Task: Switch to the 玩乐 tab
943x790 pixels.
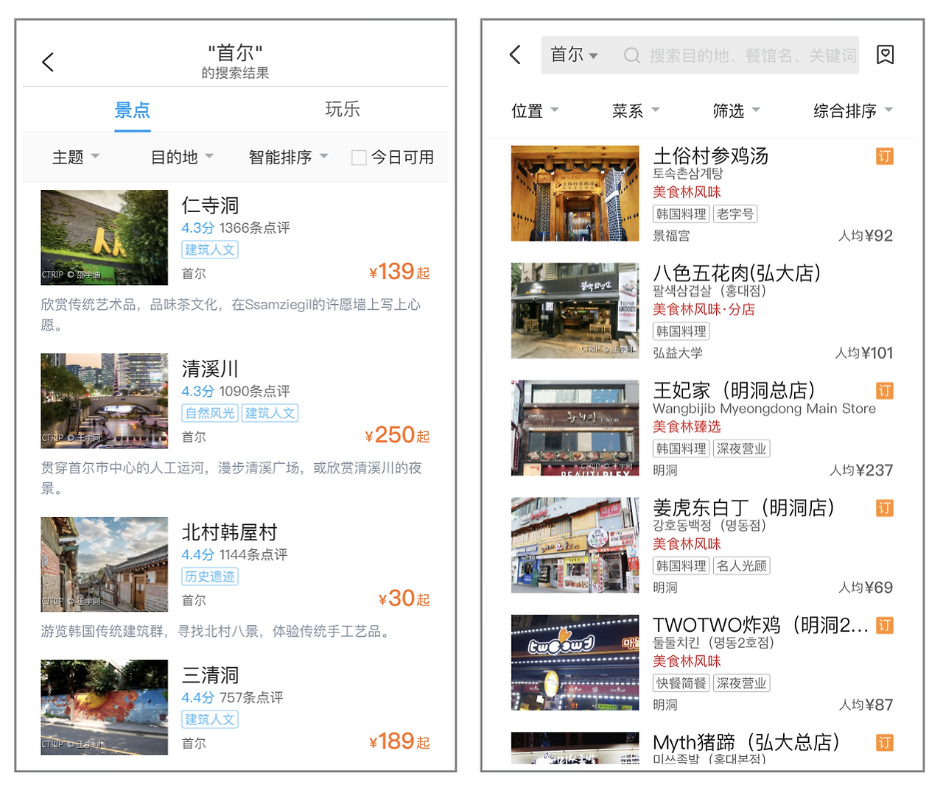Action: tap(343, 110)
